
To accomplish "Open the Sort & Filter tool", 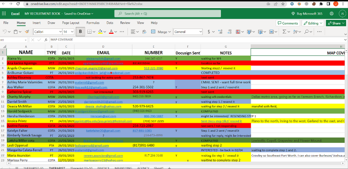I will (x=296, y=32).
